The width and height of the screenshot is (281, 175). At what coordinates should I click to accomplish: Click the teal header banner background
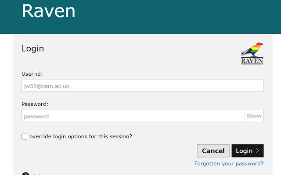click(176, 17)
